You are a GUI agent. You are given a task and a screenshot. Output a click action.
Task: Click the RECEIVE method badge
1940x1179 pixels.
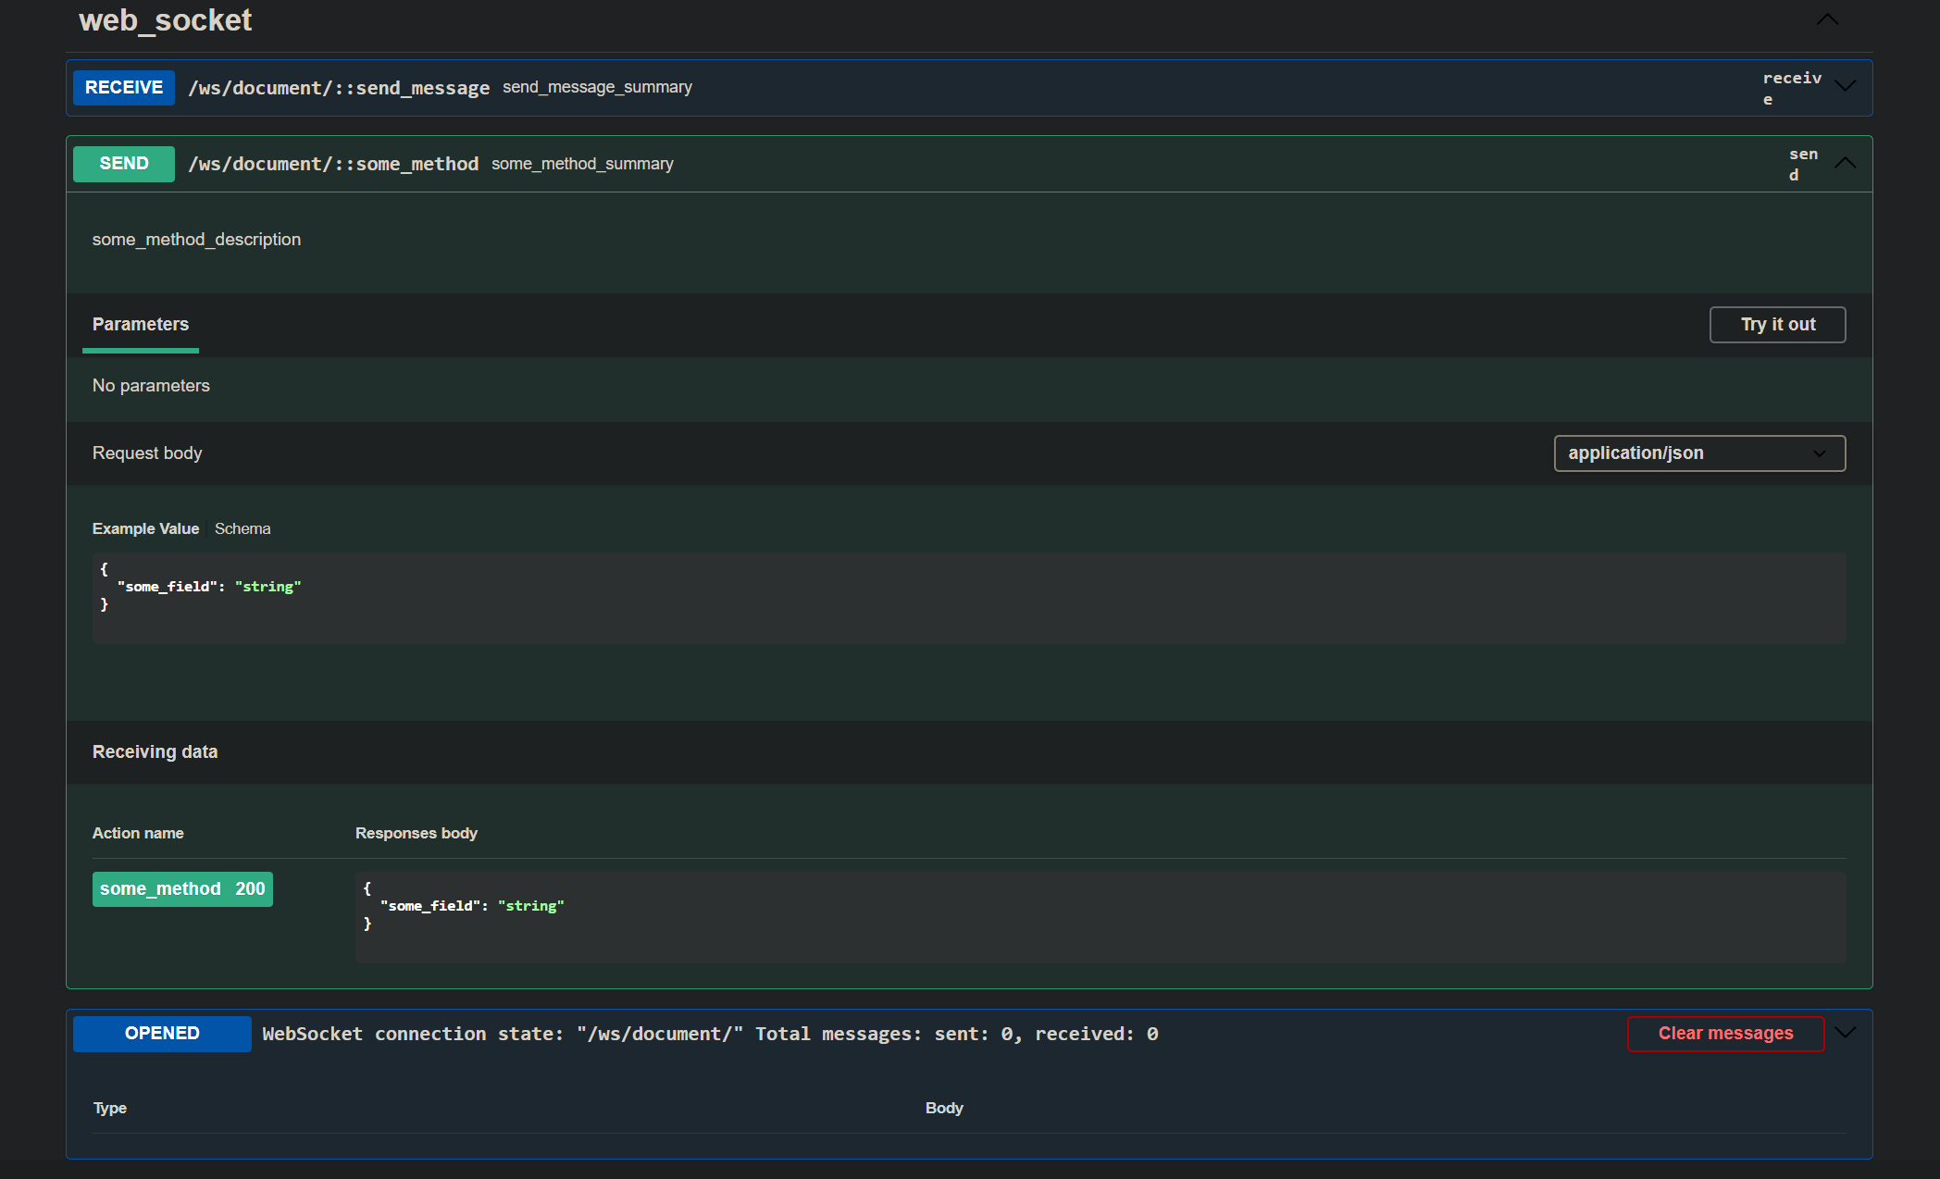click(124, 88)
